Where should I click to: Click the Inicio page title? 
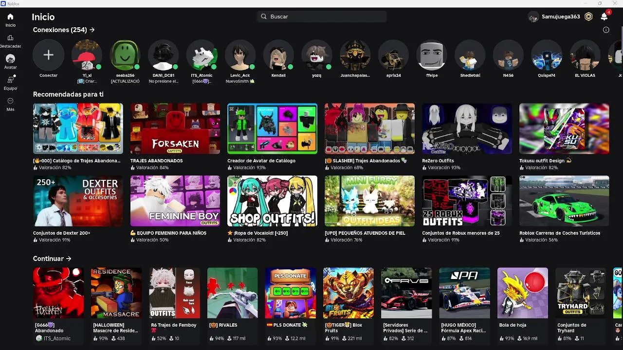tap(43, 17)
